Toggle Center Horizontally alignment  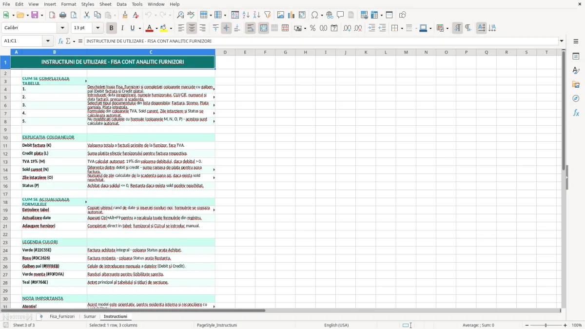[192, 28]
